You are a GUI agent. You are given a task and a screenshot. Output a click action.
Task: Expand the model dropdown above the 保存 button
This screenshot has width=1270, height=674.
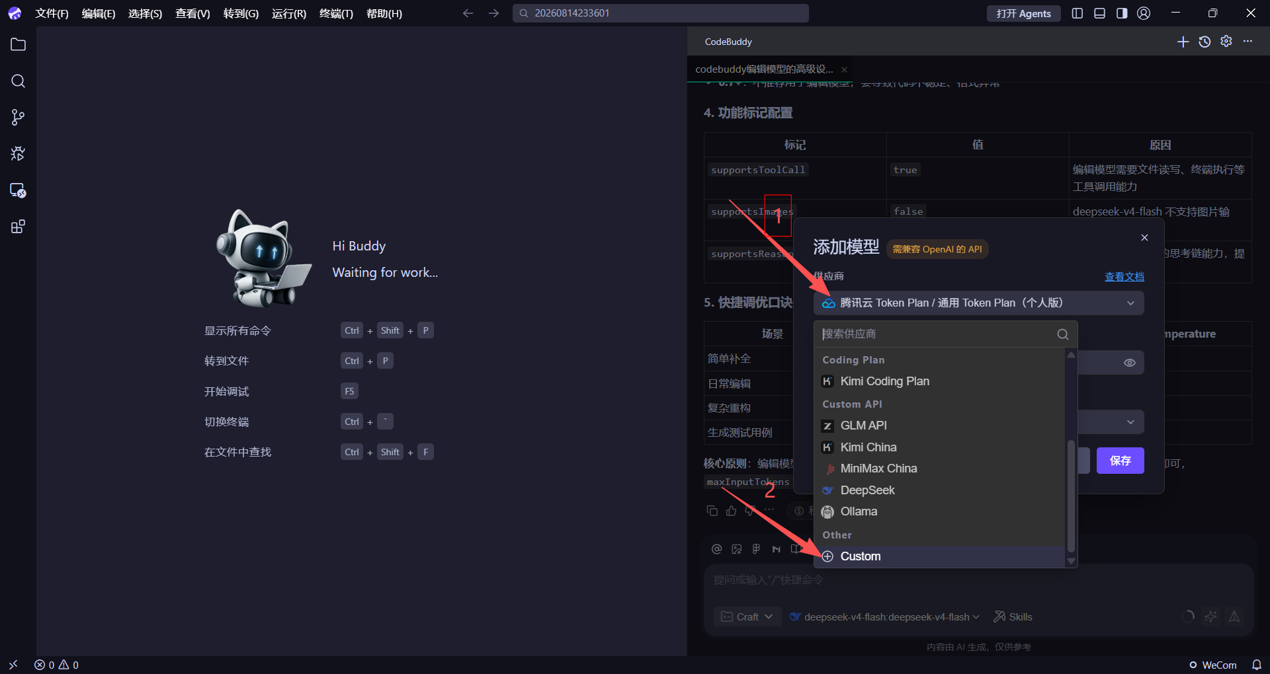coord(1130,422)
